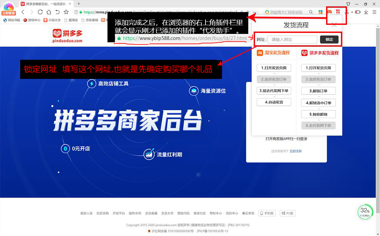Click the 32% speed accelerator ball
Viewport: 380px width, 236px height.
pos(365,212)
